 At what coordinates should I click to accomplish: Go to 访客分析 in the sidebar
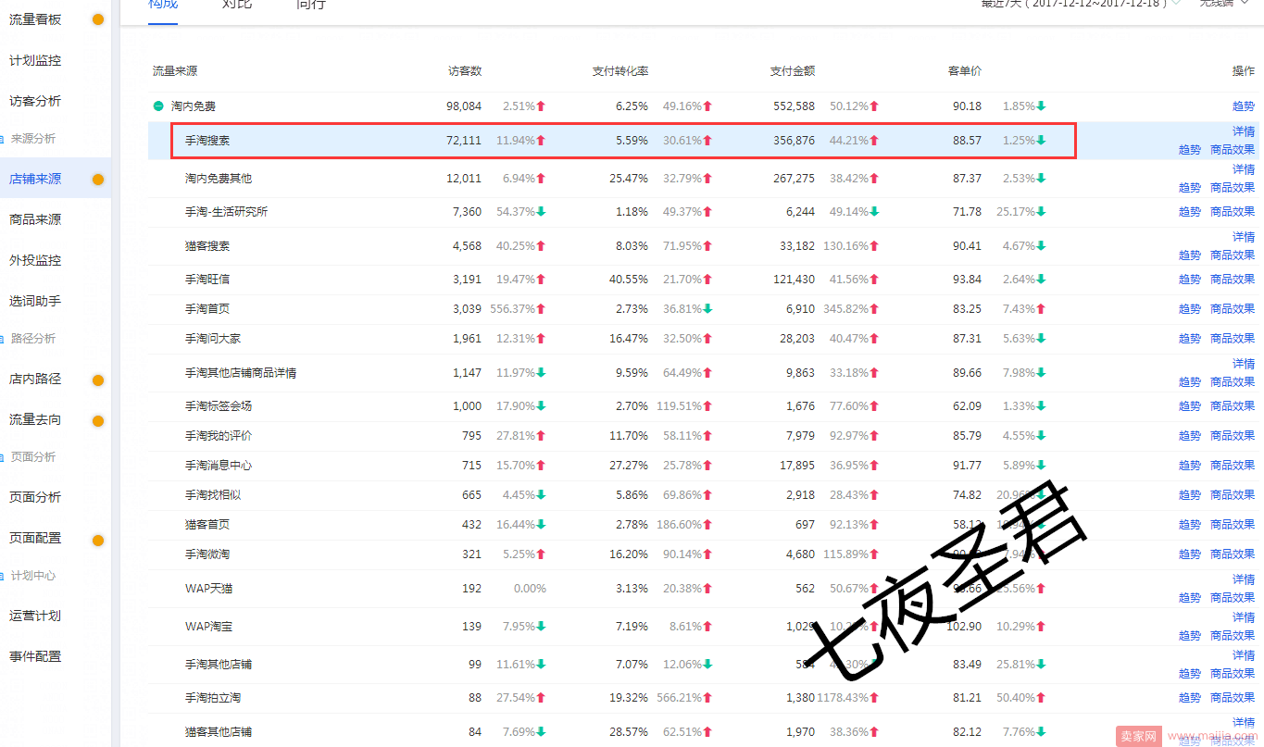coord(35,101)
